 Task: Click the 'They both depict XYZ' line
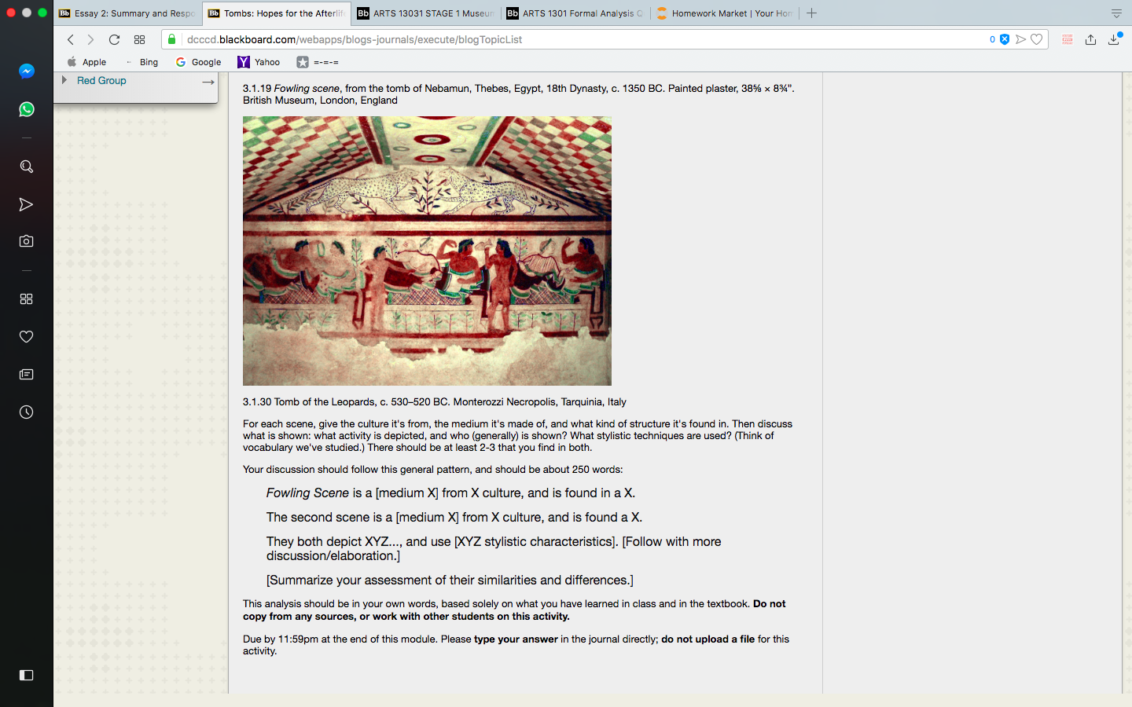(x=494, y=549)
